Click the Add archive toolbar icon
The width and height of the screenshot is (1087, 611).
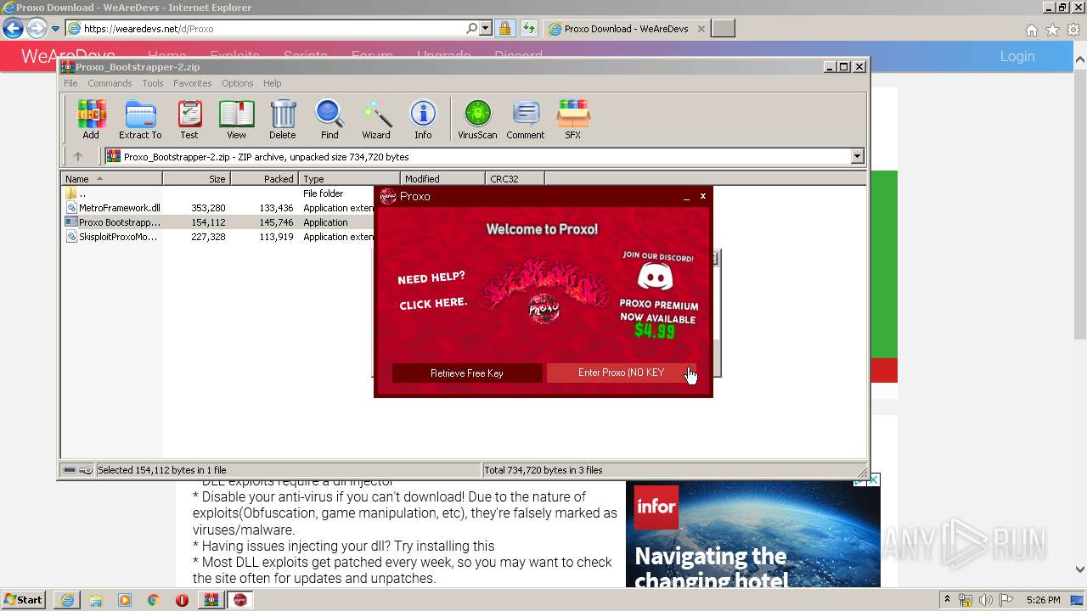point(91,119)
